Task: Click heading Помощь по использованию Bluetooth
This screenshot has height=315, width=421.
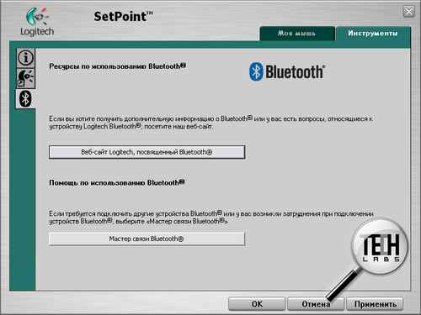Action: click(117, 183)
